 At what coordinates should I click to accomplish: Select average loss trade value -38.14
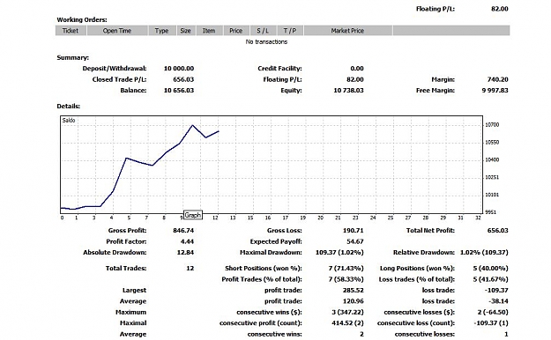[498, 301]
